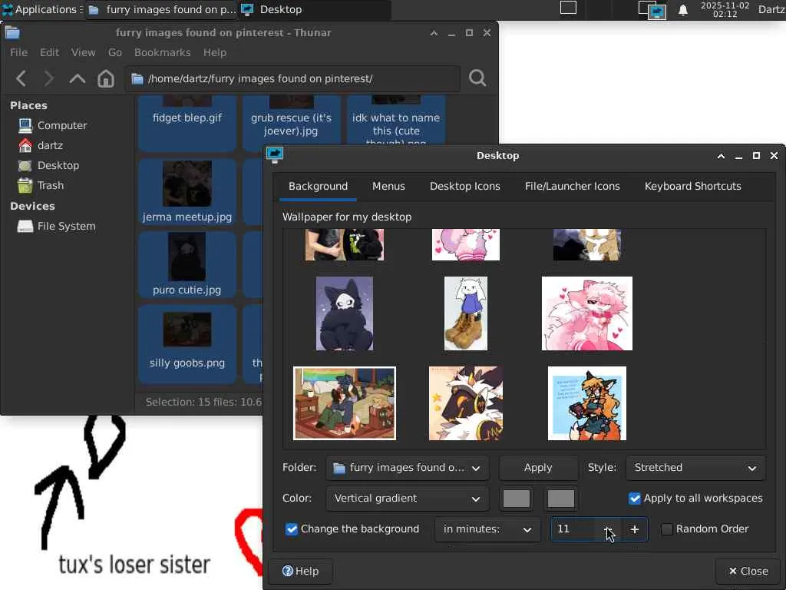Roll up Desktop dialog with arrow
786x590 pixels.
(721, 156)
